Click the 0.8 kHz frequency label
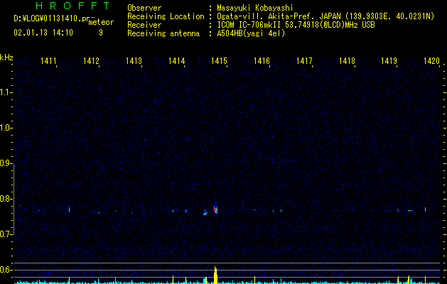 click(6, 199)
